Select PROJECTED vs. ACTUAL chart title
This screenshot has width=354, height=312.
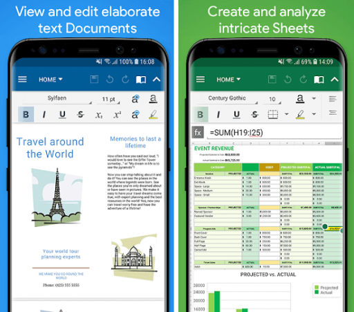[268, 275]
